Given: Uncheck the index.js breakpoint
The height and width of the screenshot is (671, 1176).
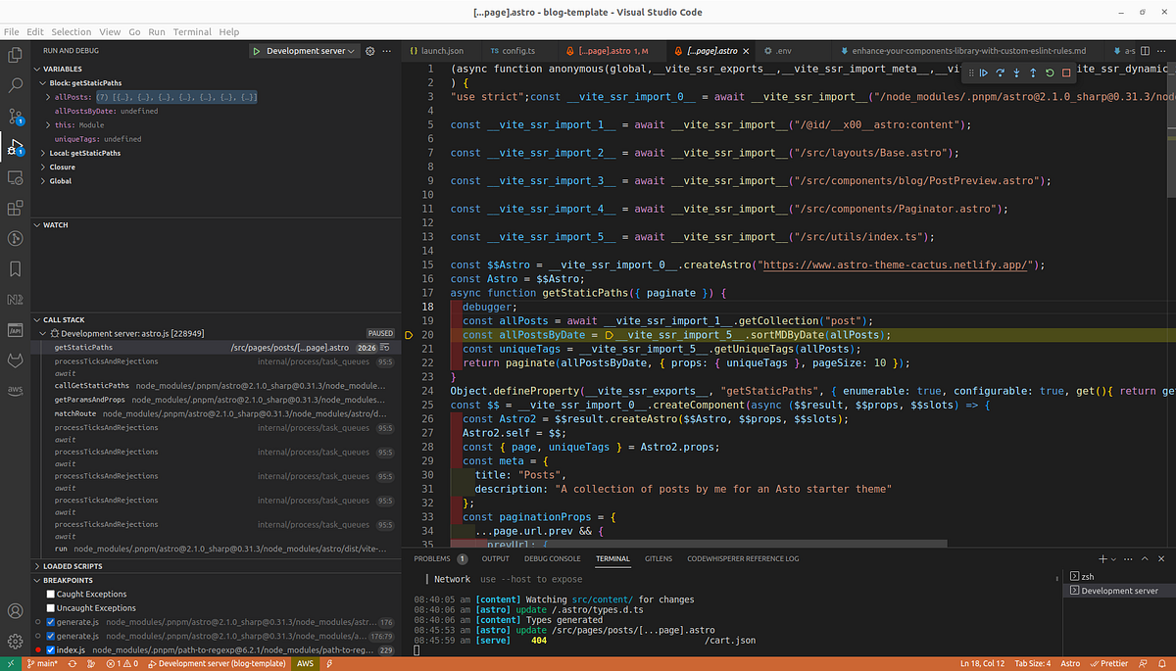Looking at the screenshot, I should [51, 649].
